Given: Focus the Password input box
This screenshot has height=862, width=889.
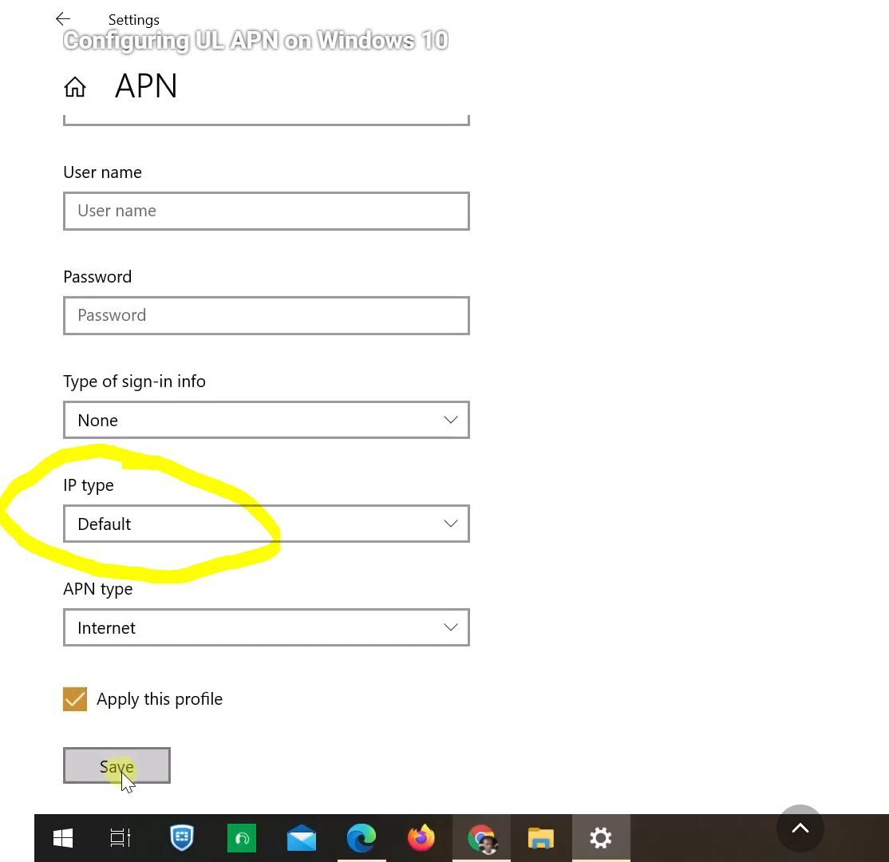Looking at the screenshot, I should pyautogui.click(x=266, y=315).
